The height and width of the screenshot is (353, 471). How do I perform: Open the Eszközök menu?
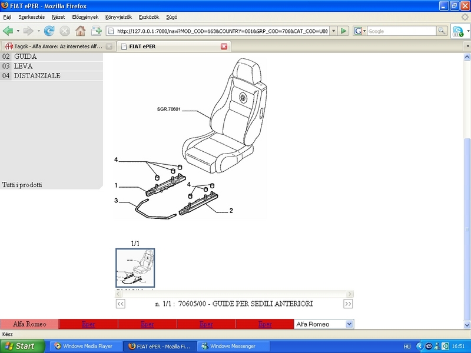tap(149, 17)
